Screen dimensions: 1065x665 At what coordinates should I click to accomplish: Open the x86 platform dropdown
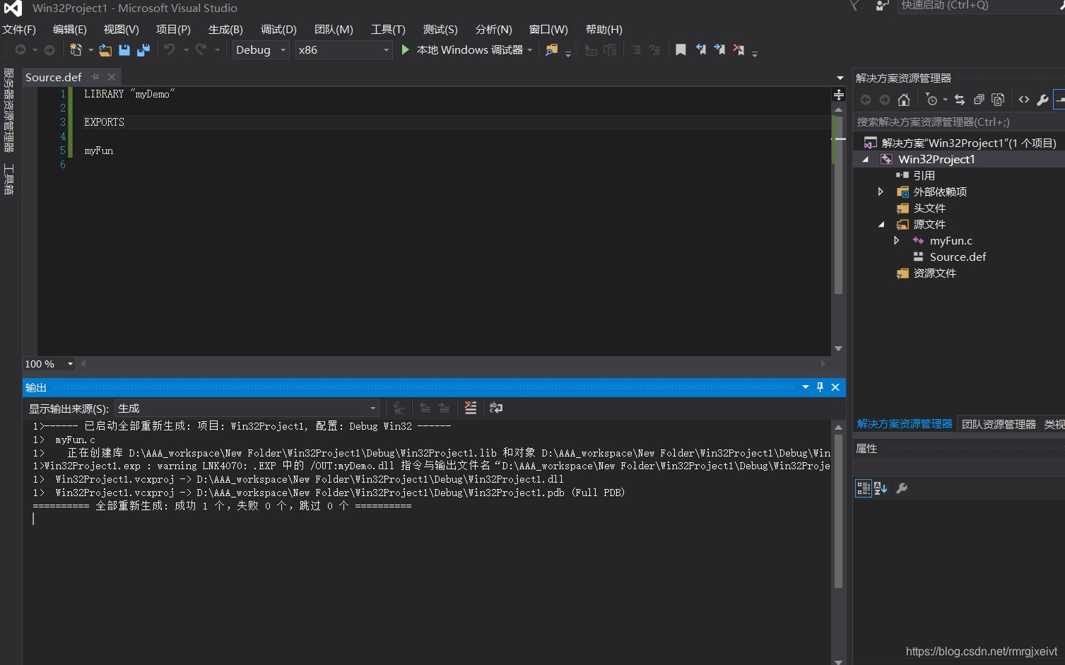(343, 49)
